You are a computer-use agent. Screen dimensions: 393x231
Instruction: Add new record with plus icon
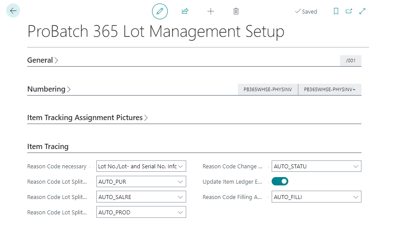point(211,11)
